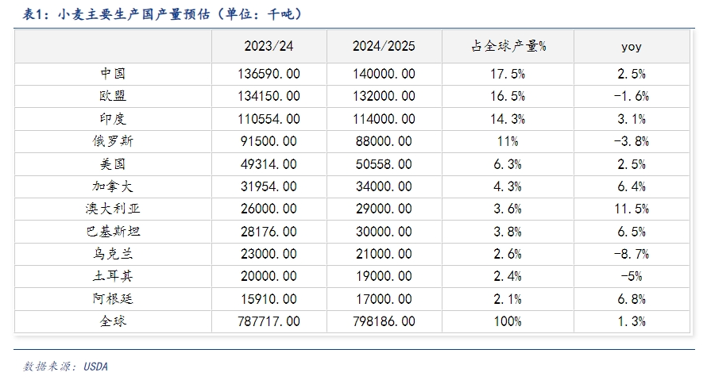
Task: Select the 114000.00 India cell
Action: 384,119
